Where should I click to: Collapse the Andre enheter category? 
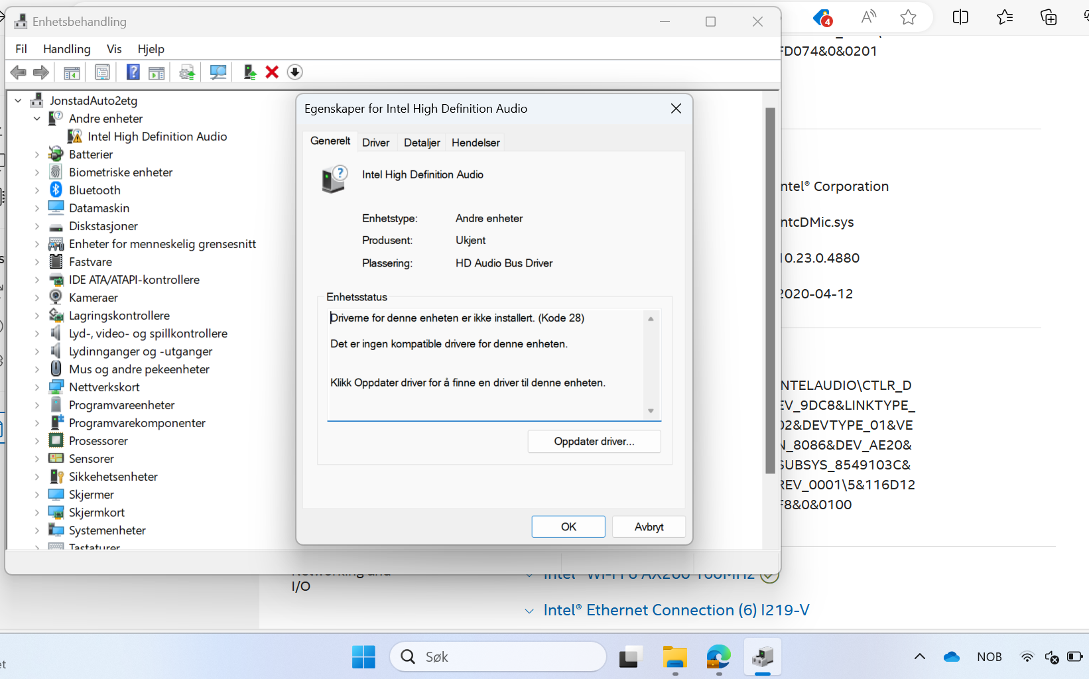38,118
